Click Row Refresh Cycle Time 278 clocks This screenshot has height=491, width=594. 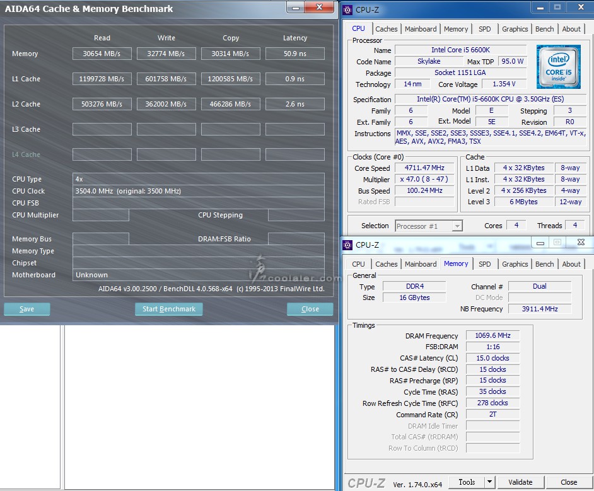(492, 403)
